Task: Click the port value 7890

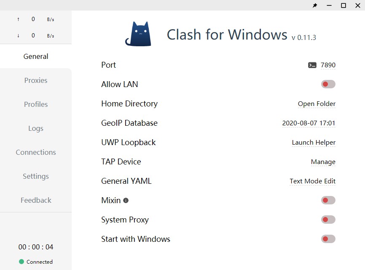Action: click(x=328, y=65)
